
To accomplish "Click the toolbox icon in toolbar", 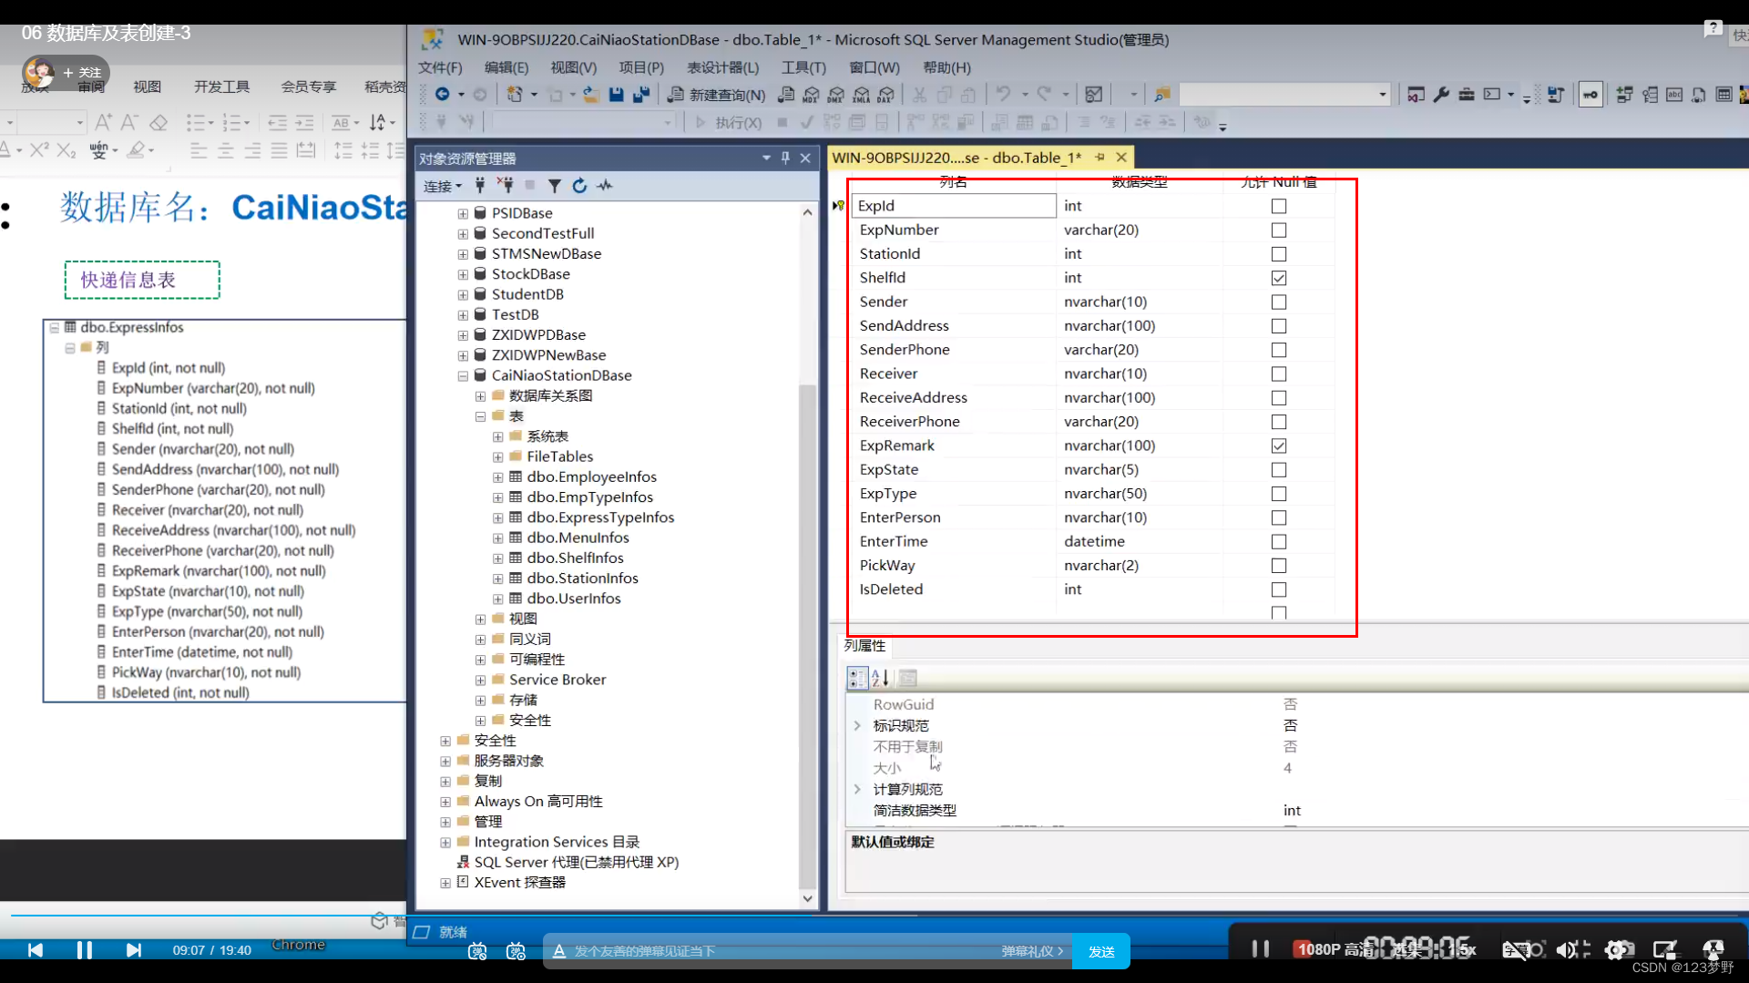I will (x=1467, y=95).
